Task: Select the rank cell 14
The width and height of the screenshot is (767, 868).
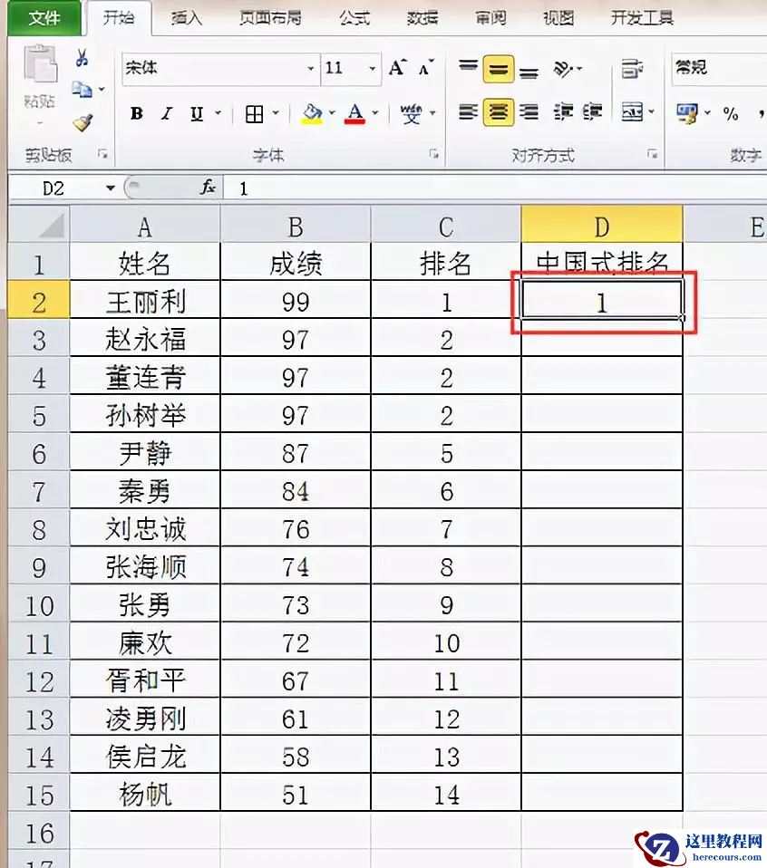Action: point(446,795)
